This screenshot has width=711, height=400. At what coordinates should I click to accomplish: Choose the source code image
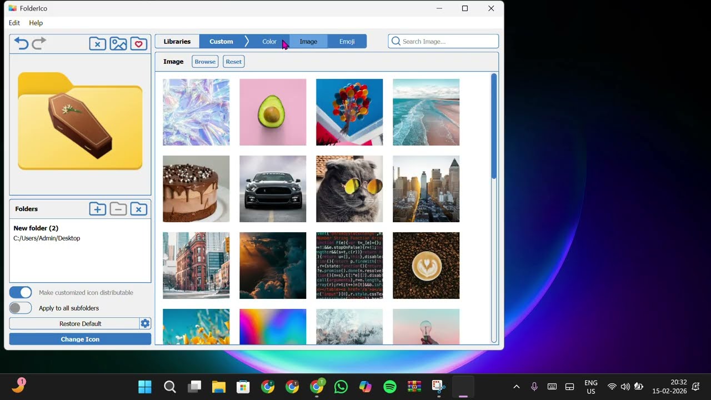click(x=349, y=266)
